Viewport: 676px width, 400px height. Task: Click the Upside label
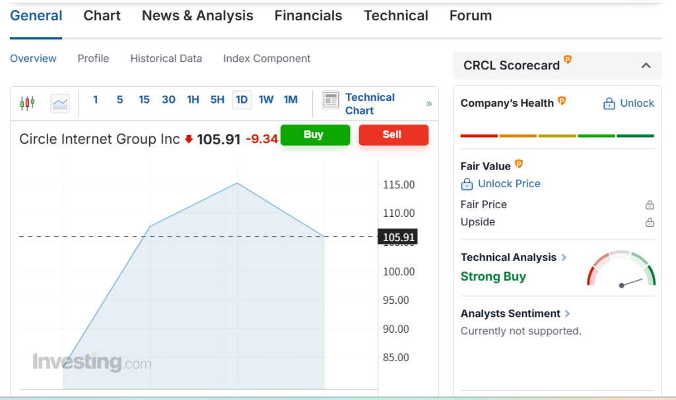[478, 222]
